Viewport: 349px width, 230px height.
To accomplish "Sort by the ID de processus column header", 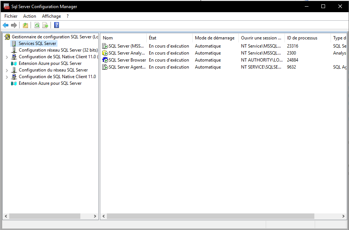I will pos(308,38).
